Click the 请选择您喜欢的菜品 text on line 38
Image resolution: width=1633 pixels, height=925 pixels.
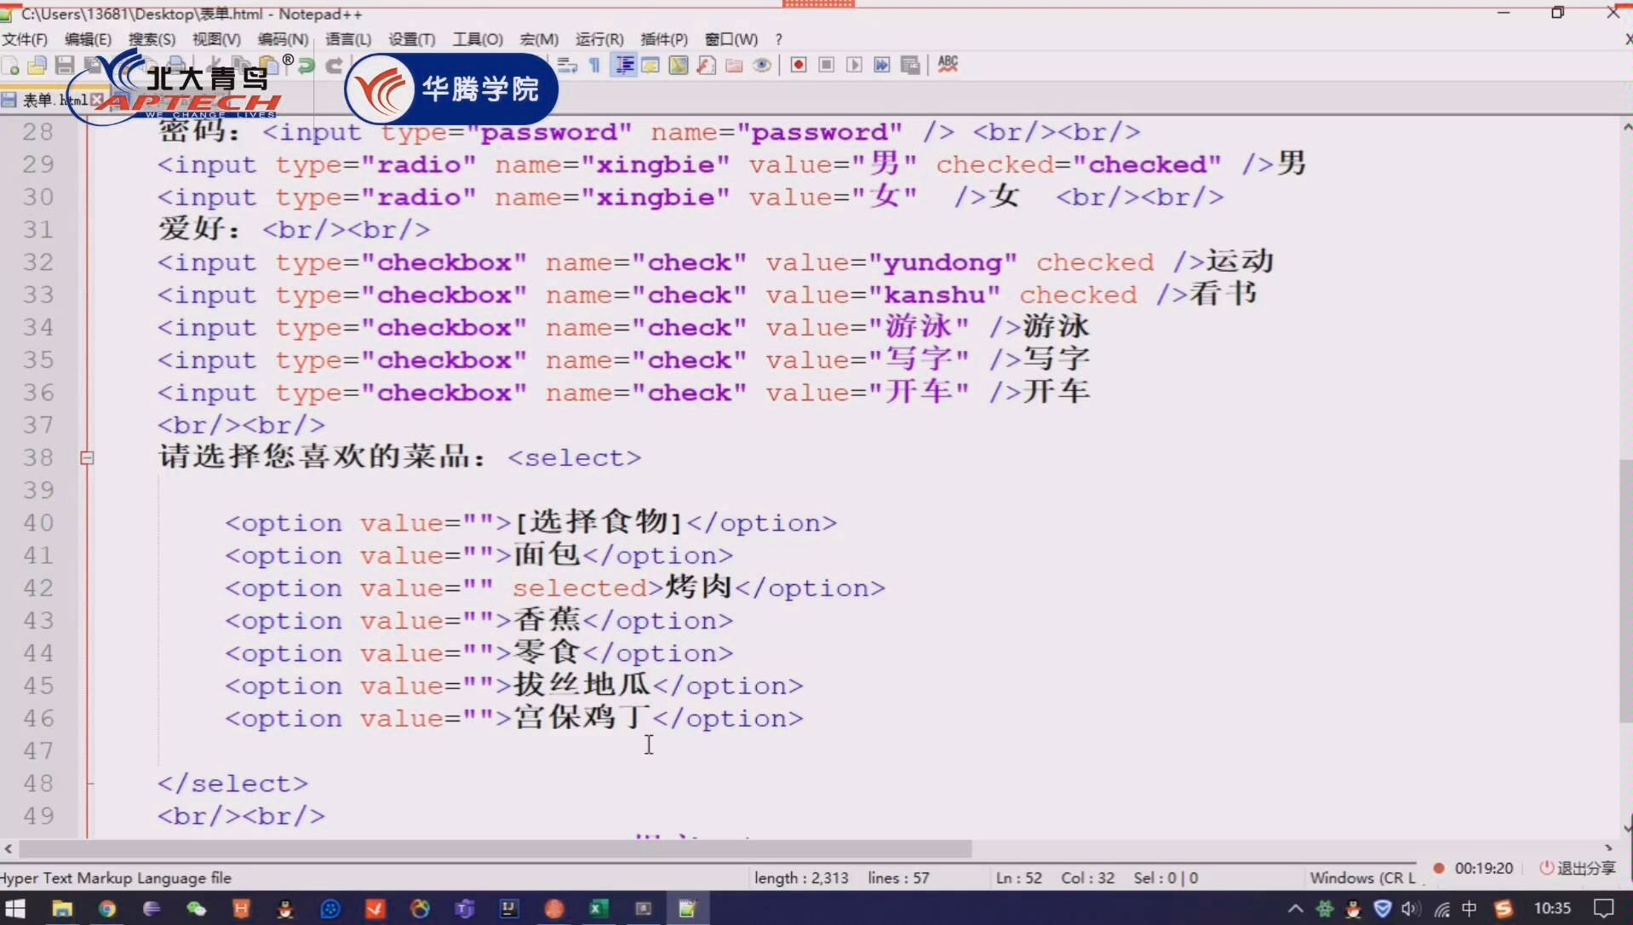coord(313,457)
